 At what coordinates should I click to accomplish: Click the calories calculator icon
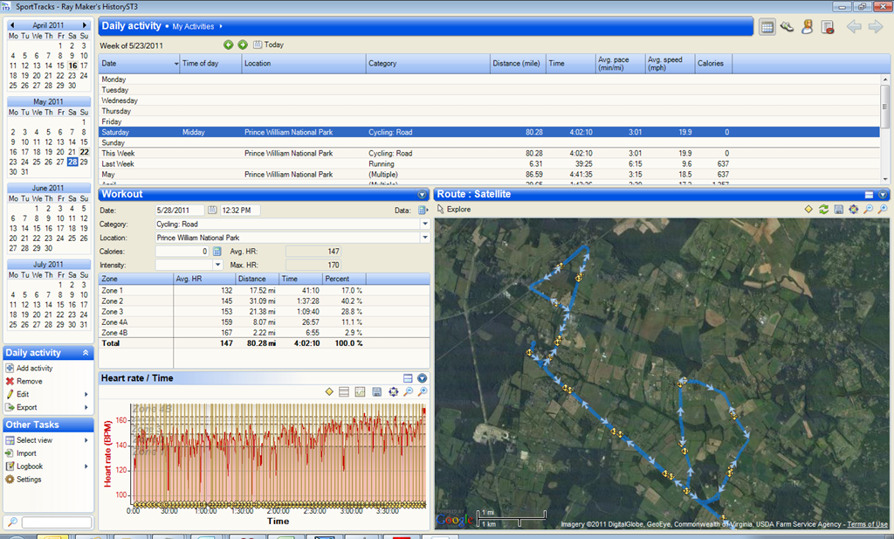(217, 251)
